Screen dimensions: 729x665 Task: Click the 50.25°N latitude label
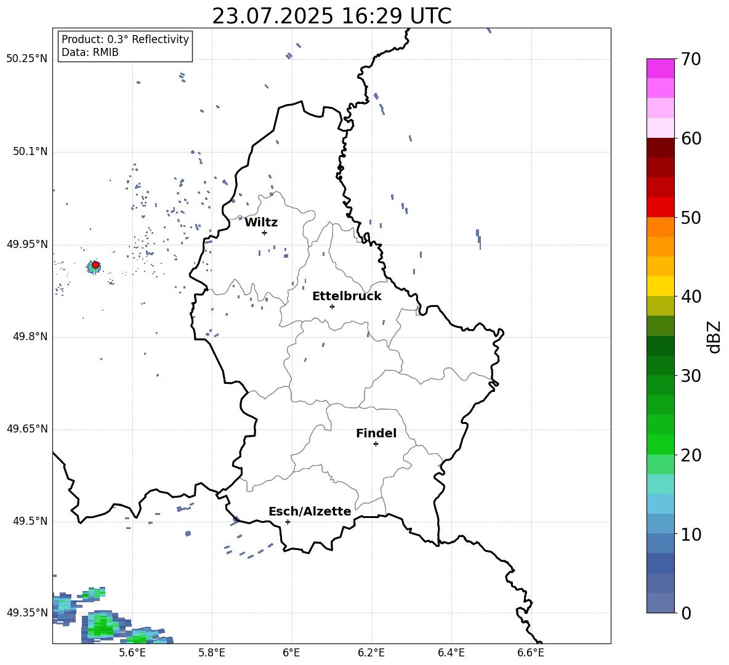(27, 59)
